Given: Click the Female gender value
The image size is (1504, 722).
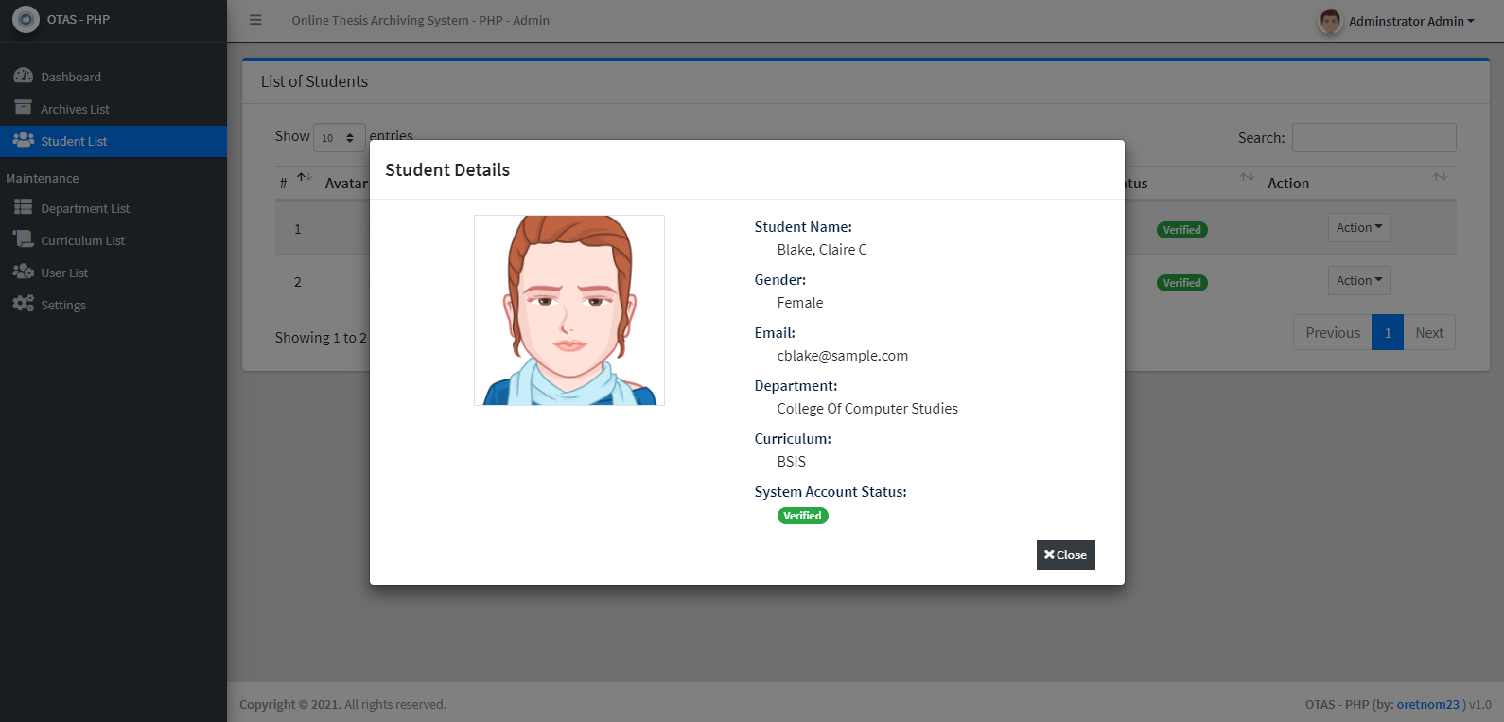Looking at the screenshot, I should 800,303.
